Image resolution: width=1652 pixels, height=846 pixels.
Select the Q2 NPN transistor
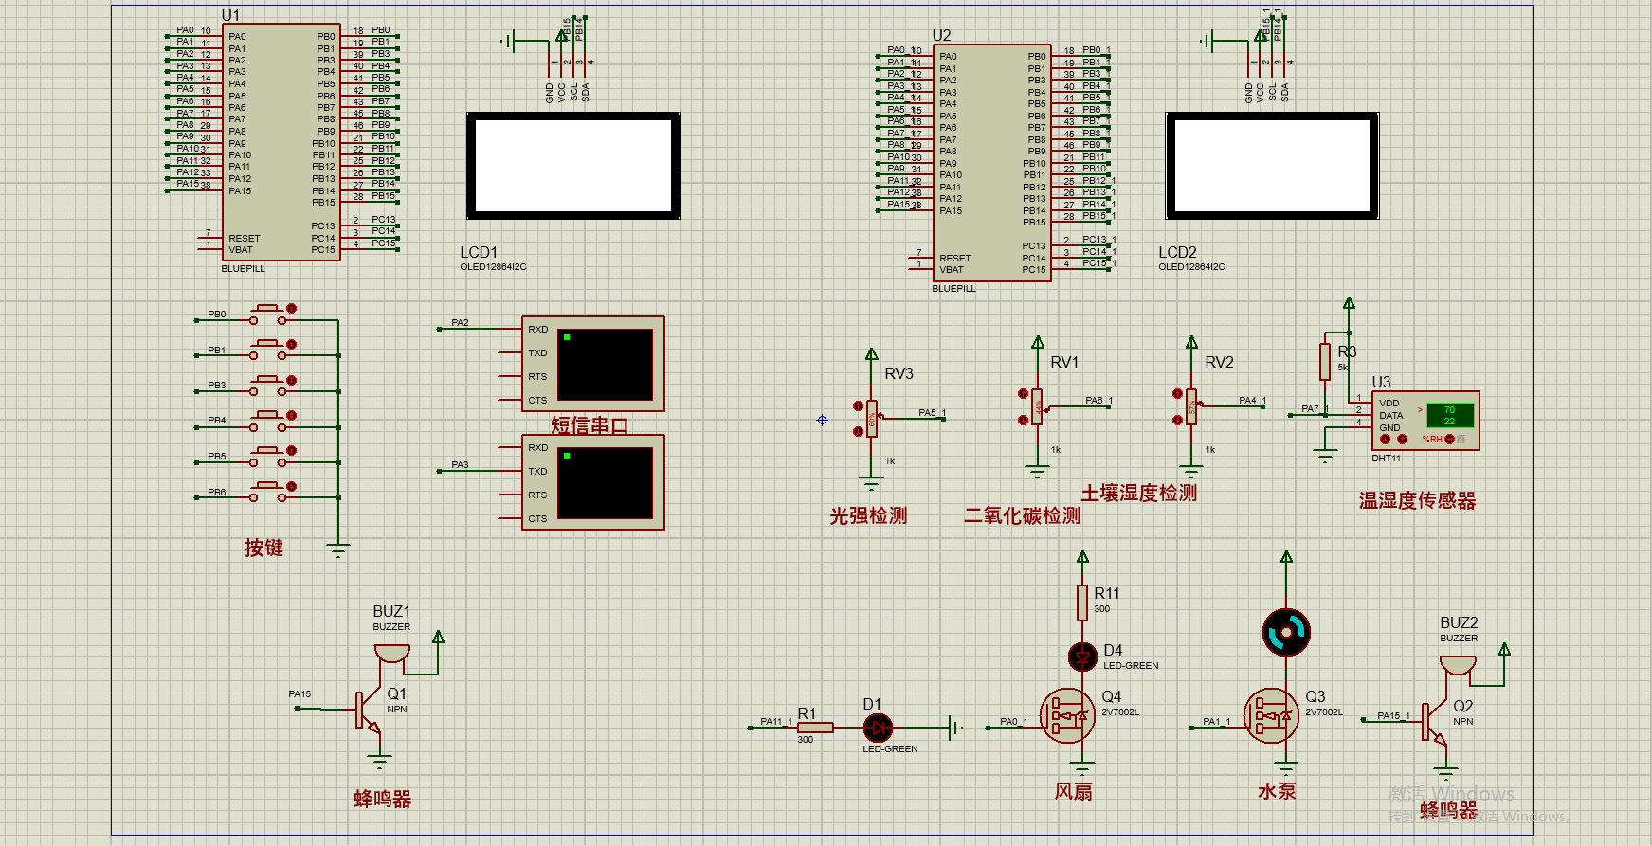pyautogui.click(x=1433, y=723)
